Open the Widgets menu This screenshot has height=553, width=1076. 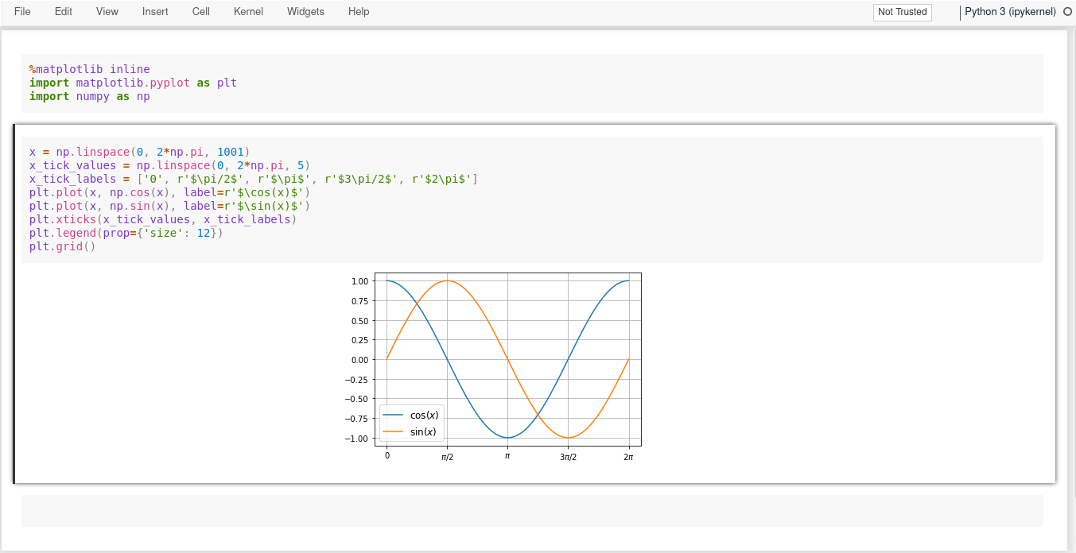(x=305, y=11)
